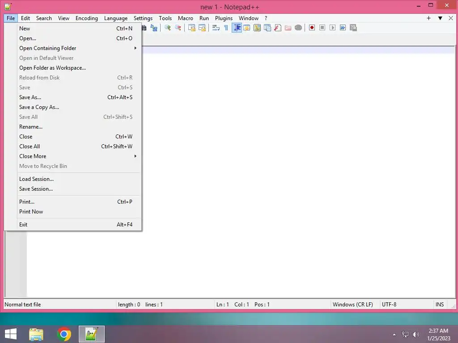Screen dimensions: 458x343
Task: Click the X icon on the menu bar
Action: (451, 18)
